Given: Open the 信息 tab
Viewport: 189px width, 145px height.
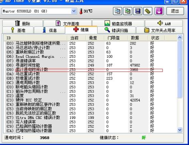Looking at the screenshot, I should pos(50,30).
